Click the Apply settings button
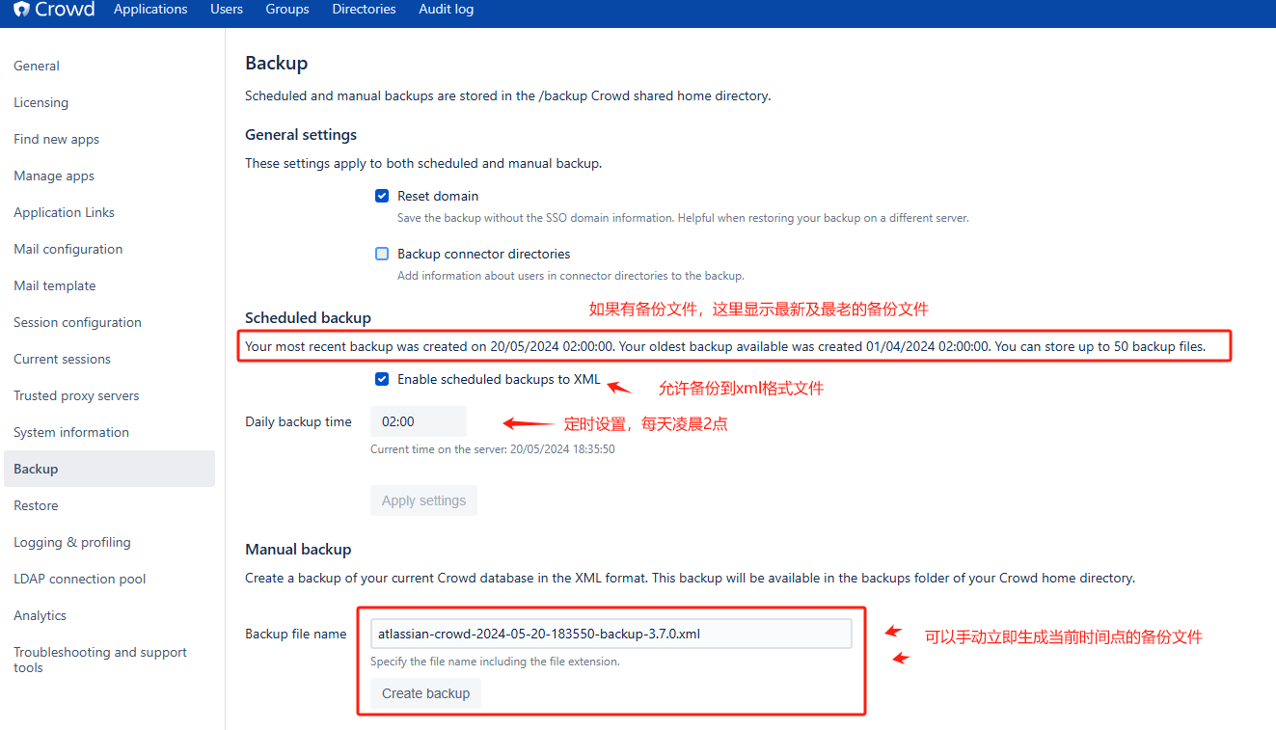The width and height of the screenshot is (1276, 730). (423, 500)
